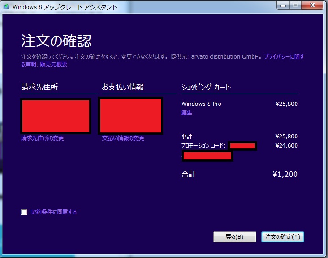Click the 請求先住所 heading
The height and width of the screenshot is (258, 328).
[x=39, y=87]
